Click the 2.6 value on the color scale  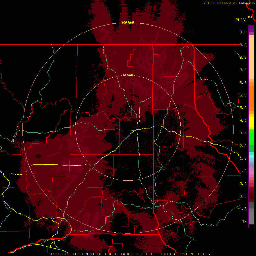click(x=243, y=146)
